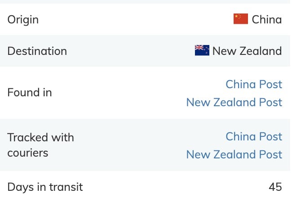Open New Zealand Post link under Found in
This screenshot has width=292, height=198.
tap(234, 102)
